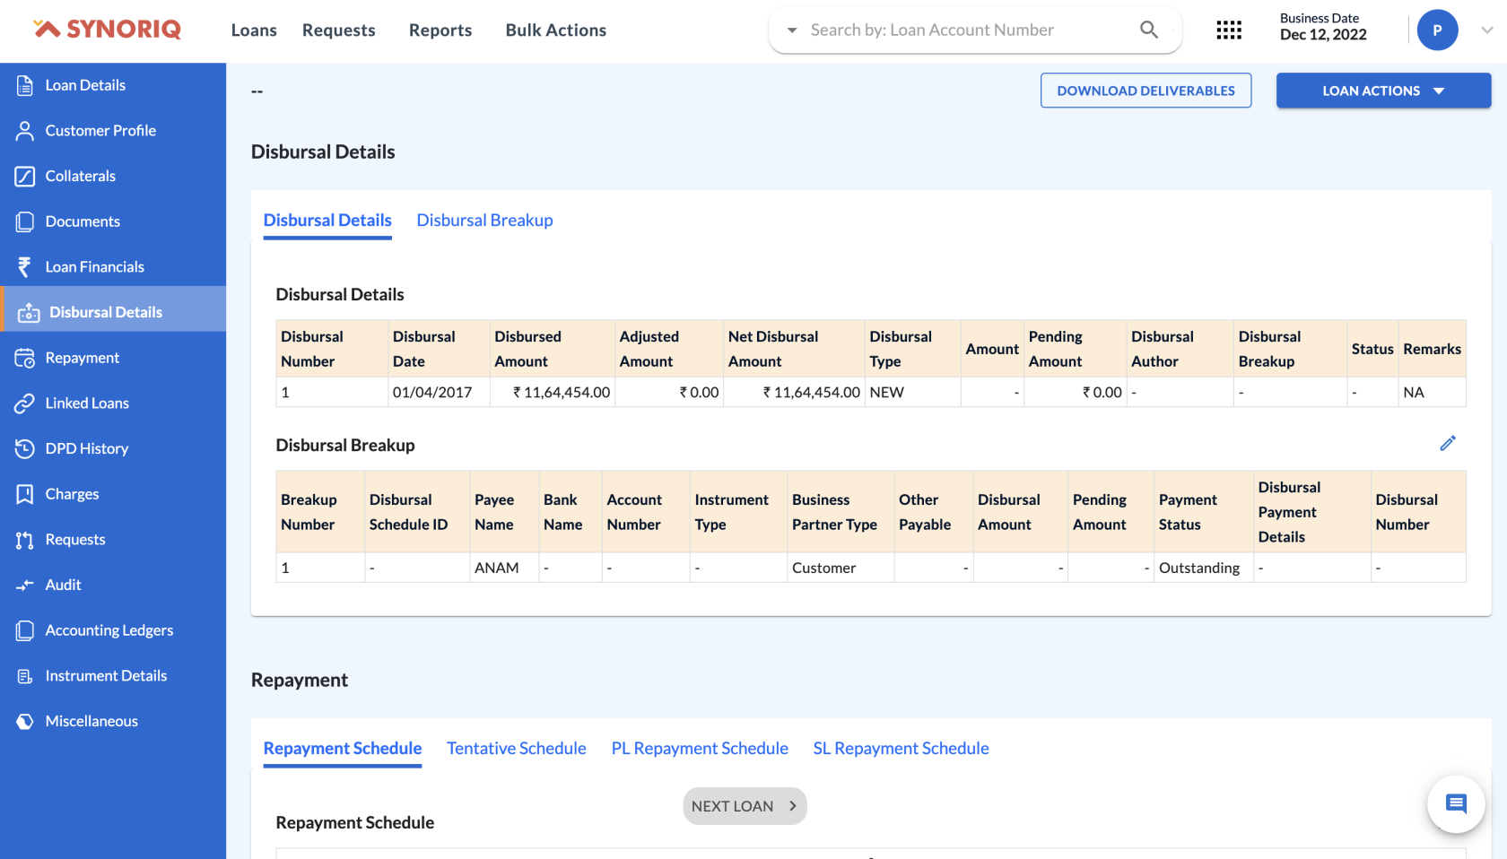1507x859 pixels.
Task: Click the Next Loan button
Action: (x=745, y=806)
